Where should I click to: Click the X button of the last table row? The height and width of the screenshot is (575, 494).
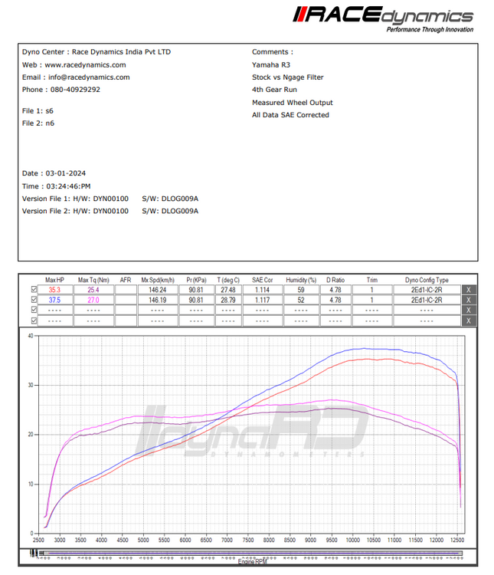click(x=469, y=321)
